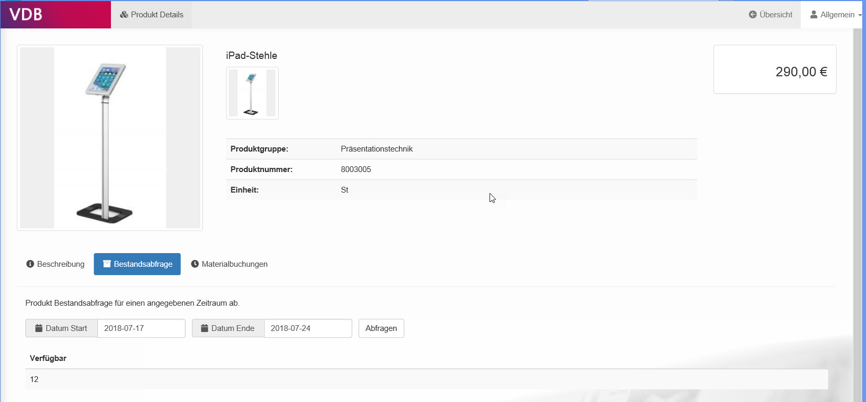Select the Bestandsabfrage tab
866x402 pixels.
point(137,264)
